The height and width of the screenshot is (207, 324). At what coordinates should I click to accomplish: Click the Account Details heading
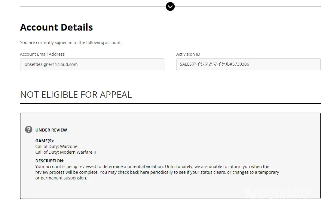click(x=57, y=27)
